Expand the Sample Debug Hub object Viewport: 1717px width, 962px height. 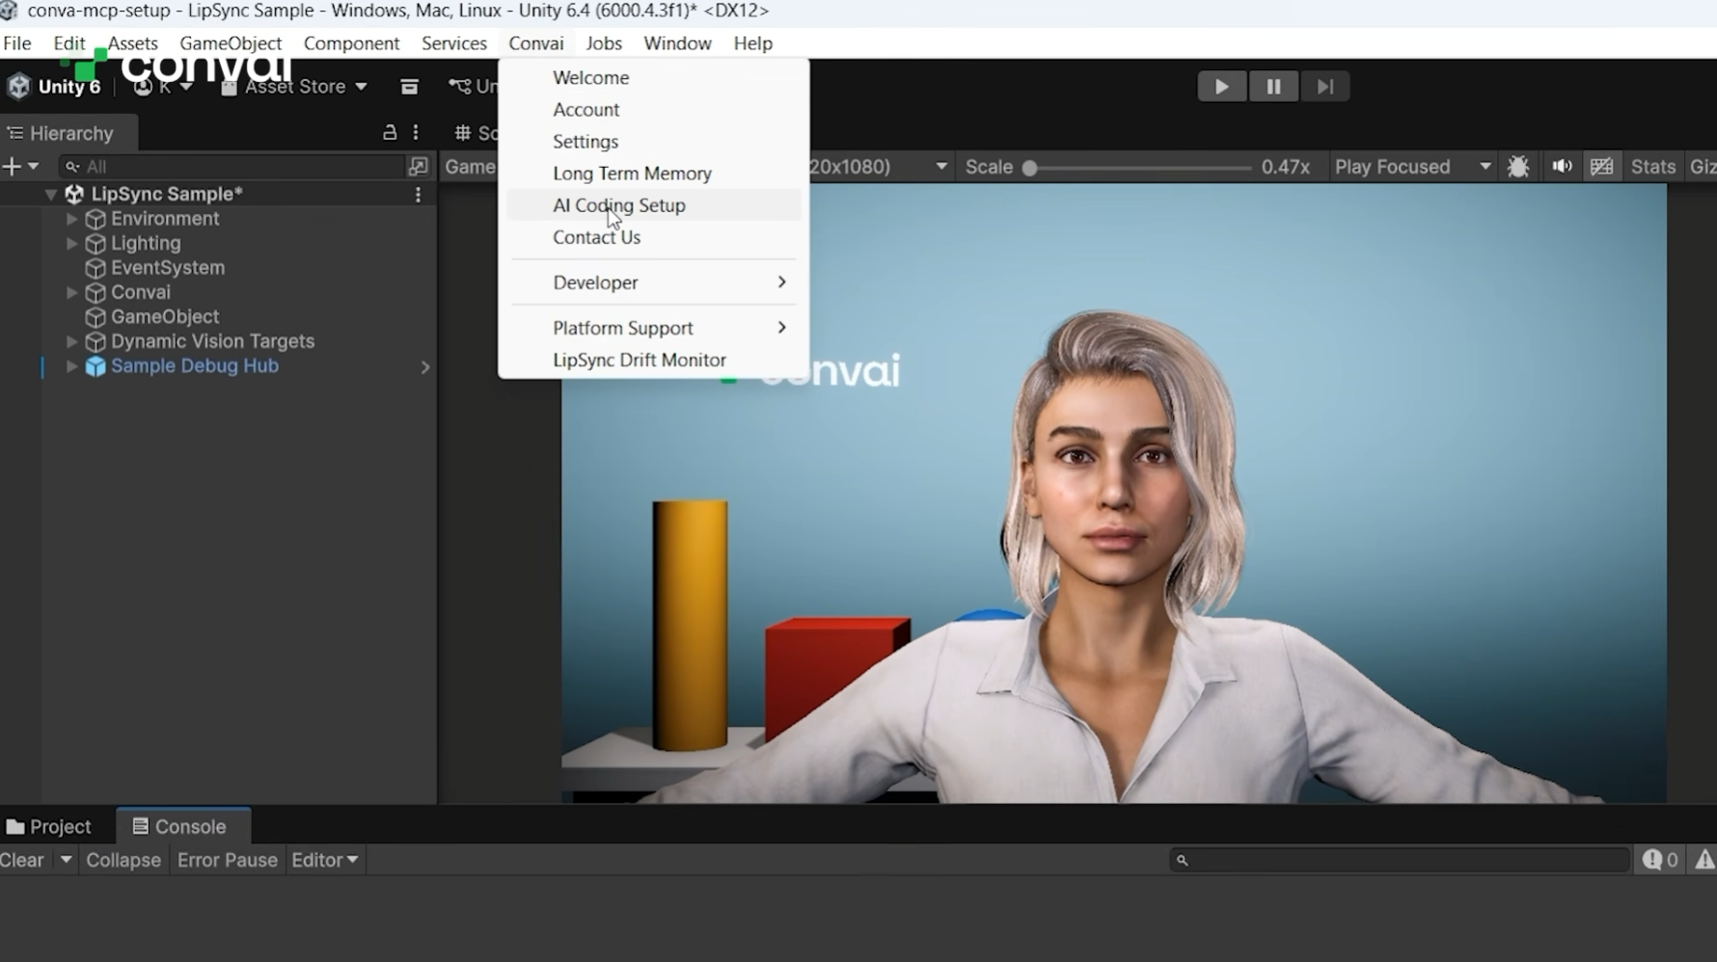click(71, 366)
